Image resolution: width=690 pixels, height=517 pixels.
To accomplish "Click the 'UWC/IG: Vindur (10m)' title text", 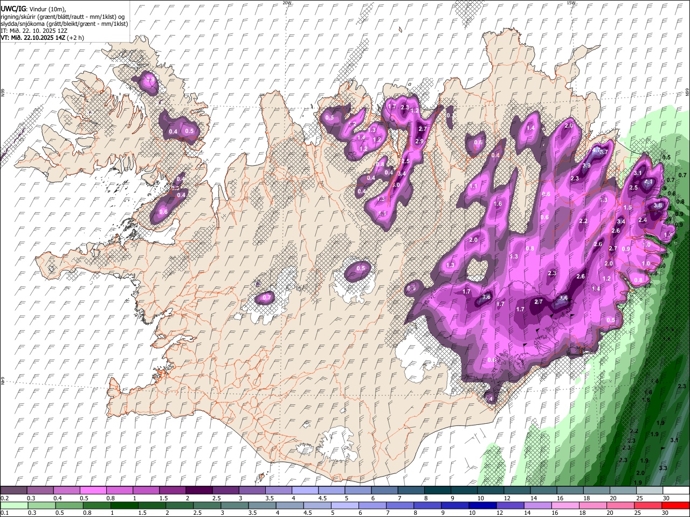I will [x=34, y=9].
